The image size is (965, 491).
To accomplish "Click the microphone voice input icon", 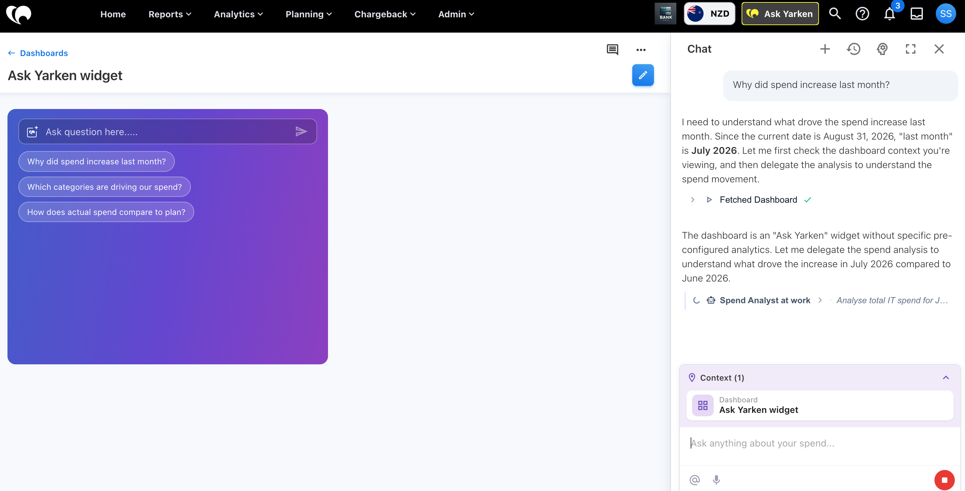I will pyautogui.click(x=716, y=480).
